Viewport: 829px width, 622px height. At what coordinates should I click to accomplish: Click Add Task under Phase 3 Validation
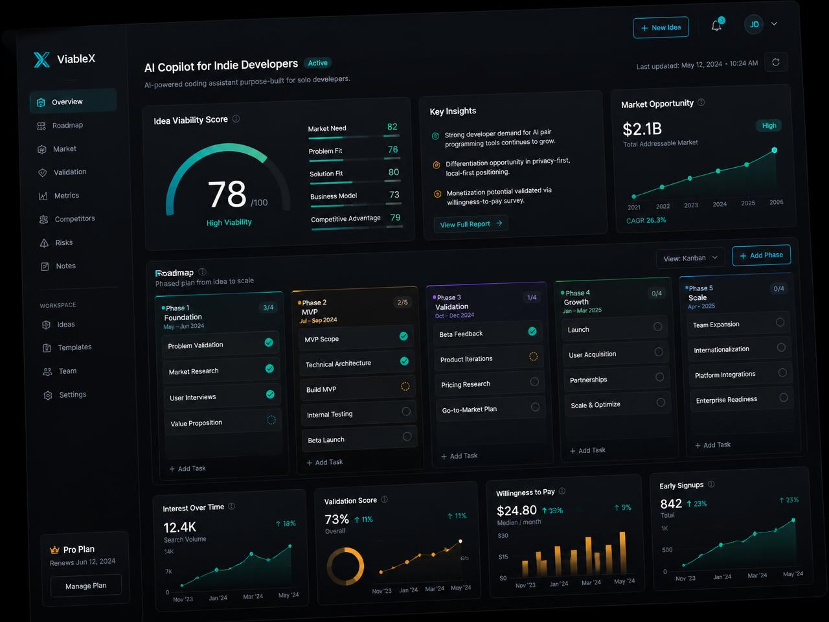click(x=459, y=456)
